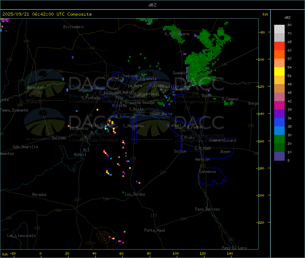Click the light blue legend swatch above green

279,131
